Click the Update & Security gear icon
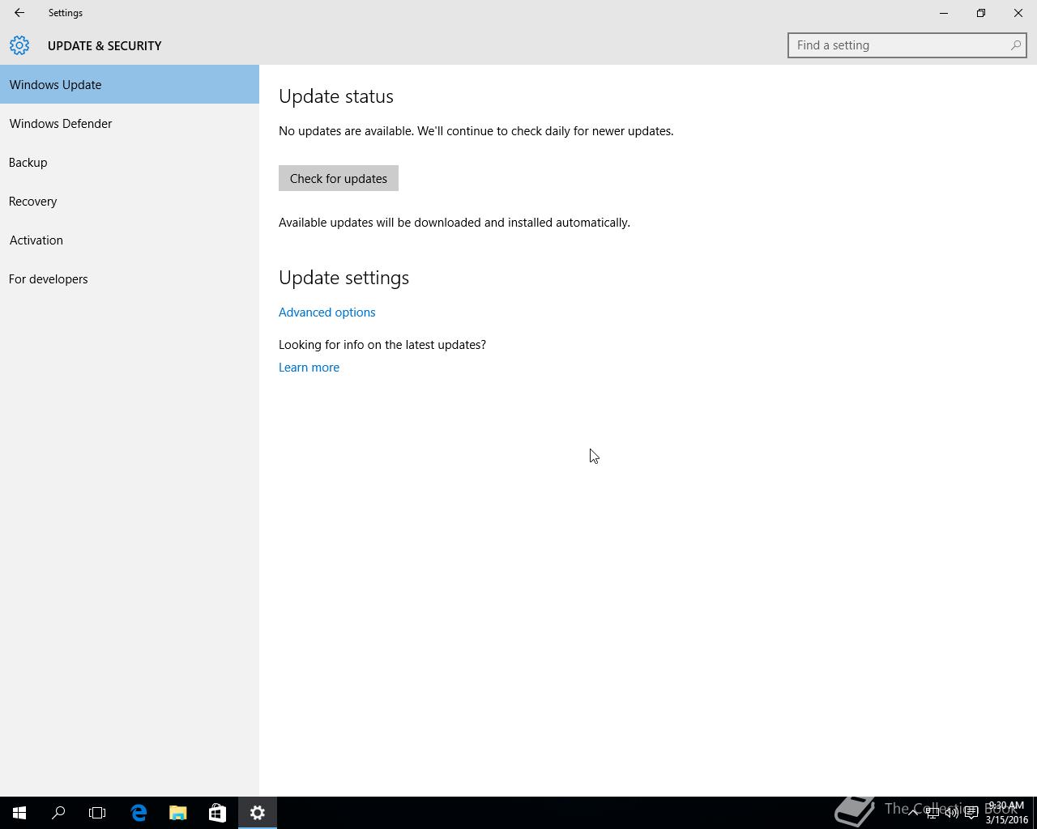The image size is (1037, 829). pyautogui.click(x=19, y=45)
